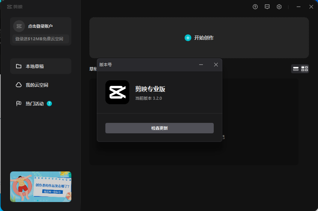Open the settings hexagon icon
The image size is (318, 211).
279,7
